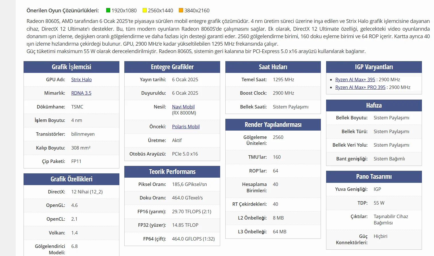Click the bilinmeyen transistors value
This screenshot has height=256, width=434.
(83, 134)
